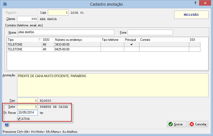Click the Registro input field
The height and width of the screenshot is (136, 213).
pos(28,13)
